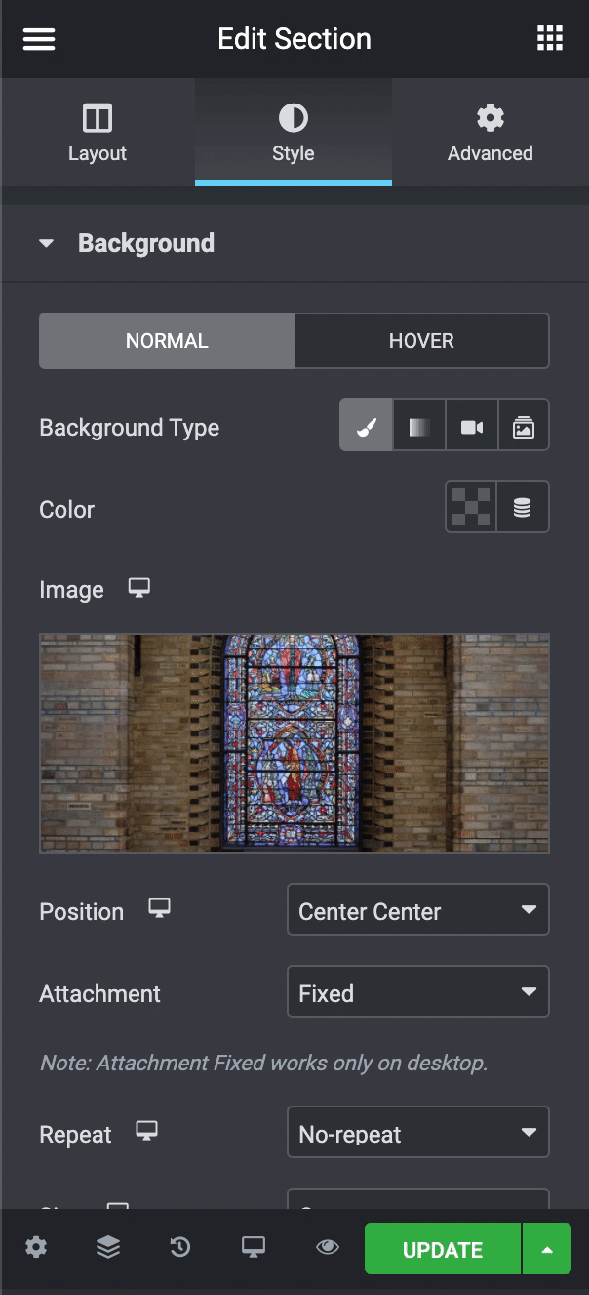
Task: Preview changes with the eye icon
Action: 328,1248
